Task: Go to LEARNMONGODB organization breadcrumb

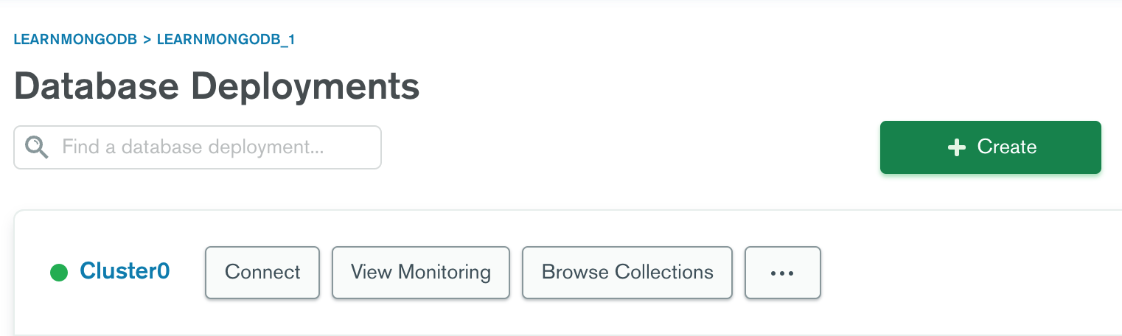Action: coord(75,40)
